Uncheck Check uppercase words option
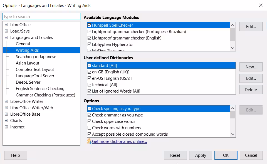Image resolution: width=267 pixels, height=164 pixels. pos(89,121)
